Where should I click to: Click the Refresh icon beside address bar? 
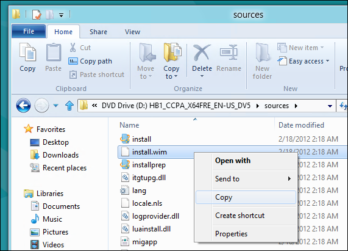343,106
